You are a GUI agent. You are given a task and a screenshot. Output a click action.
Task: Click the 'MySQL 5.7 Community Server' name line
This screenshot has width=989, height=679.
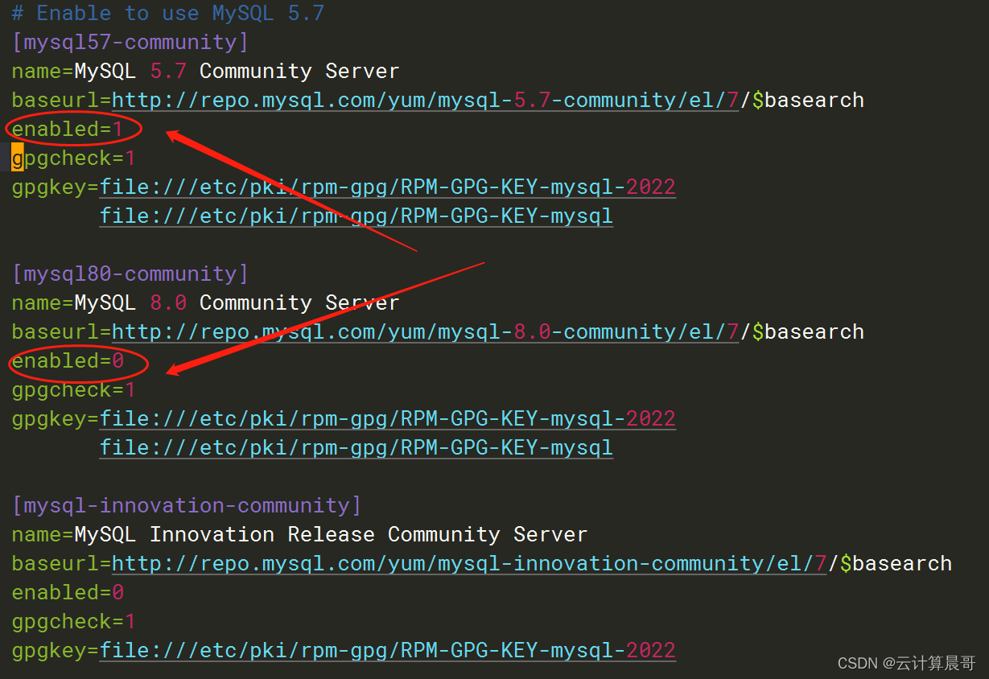point(205,71)
